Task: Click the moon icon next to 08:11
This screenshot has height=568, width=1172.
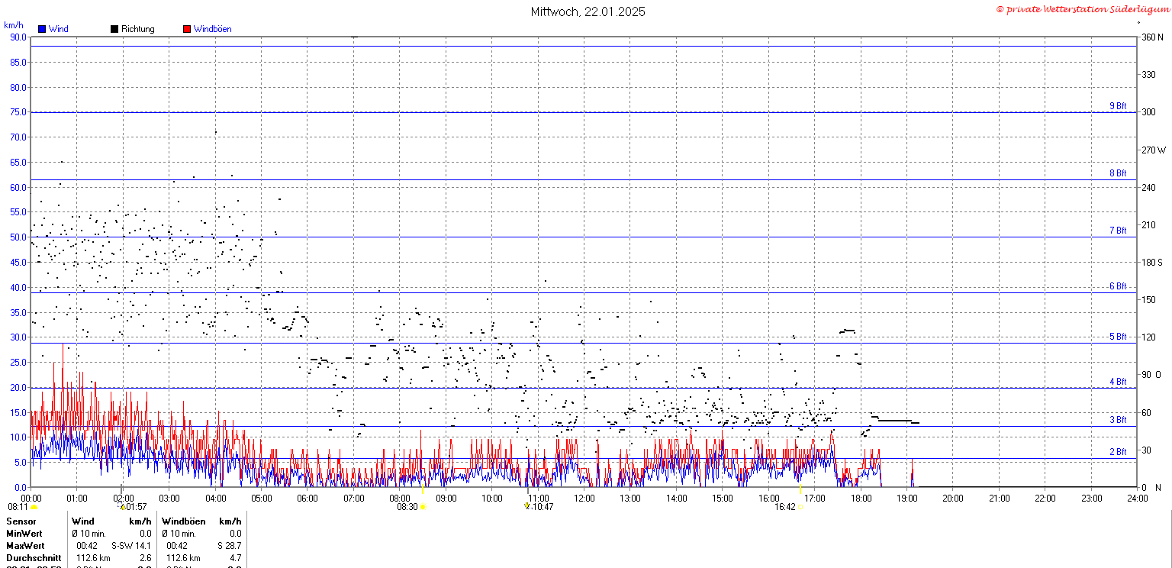Action: click(34, 507)
